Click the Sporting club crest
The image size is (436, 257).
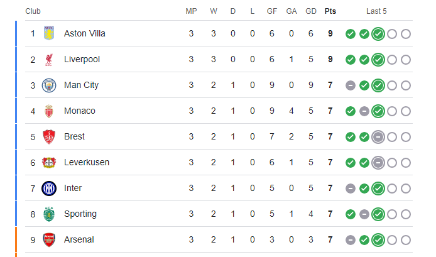pyautogui.click(x=49, y=214)
